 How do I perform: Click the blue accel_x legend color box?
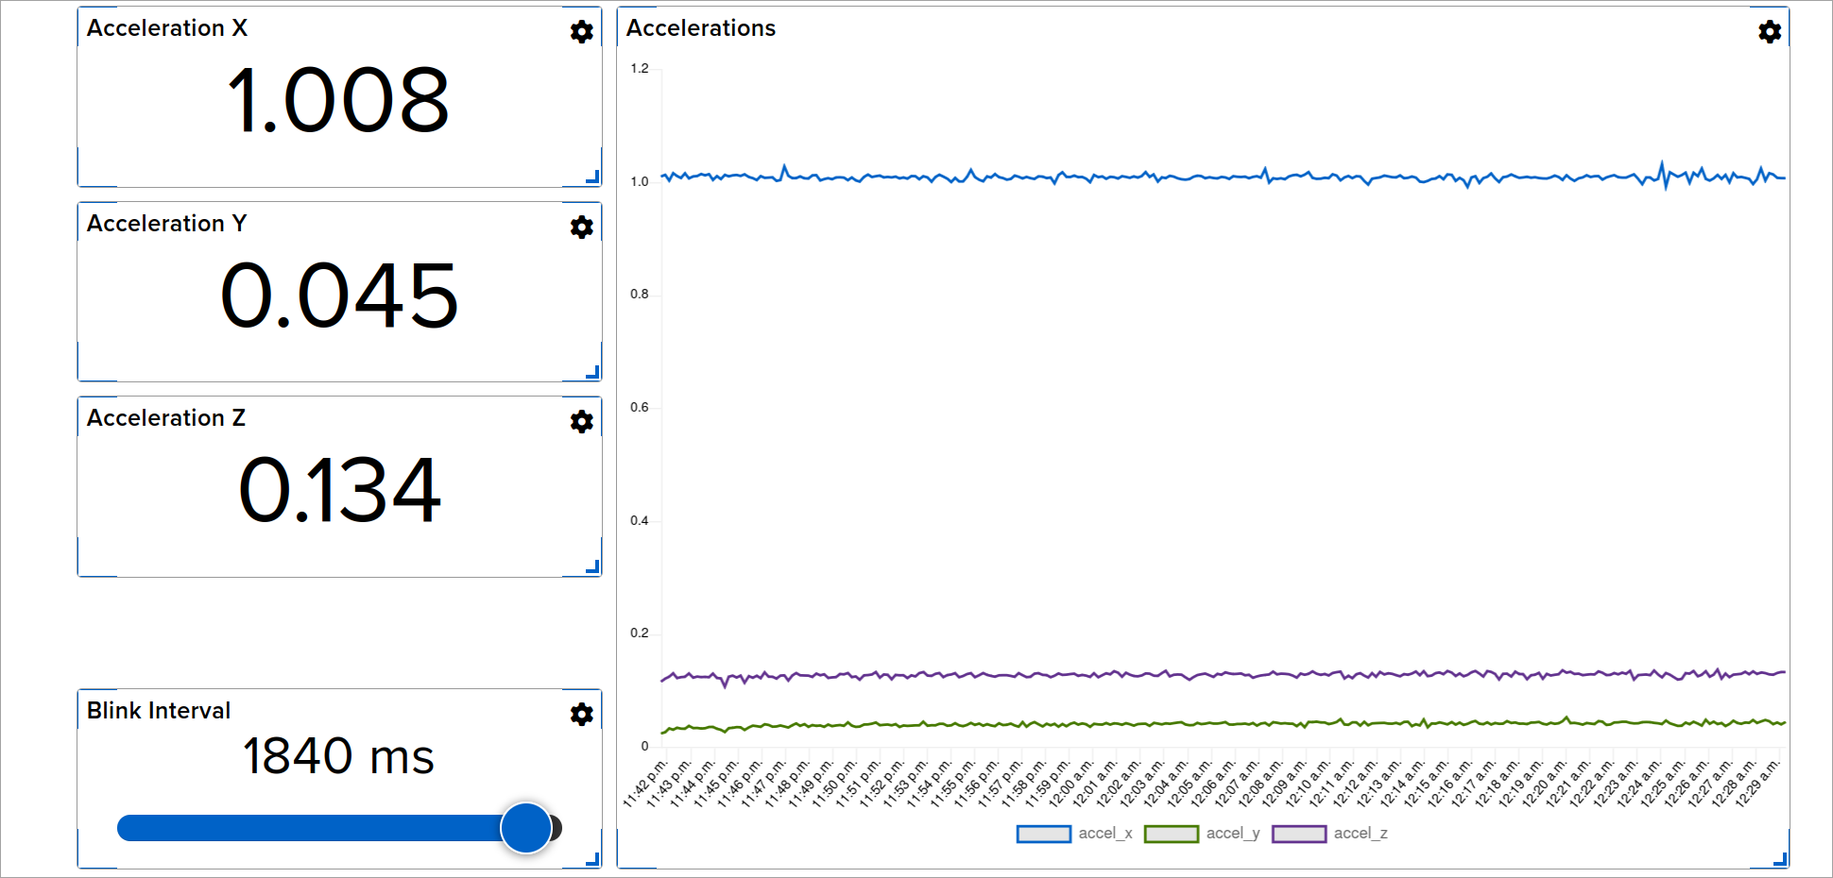tap(1044, 834)
